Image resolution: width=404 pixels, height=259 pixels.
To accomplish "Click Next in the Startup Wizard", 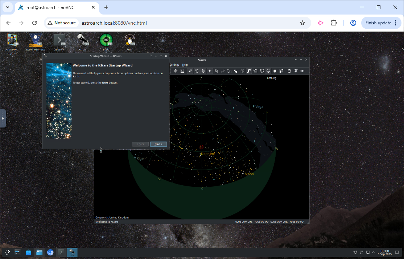I will tap(158, 144).
